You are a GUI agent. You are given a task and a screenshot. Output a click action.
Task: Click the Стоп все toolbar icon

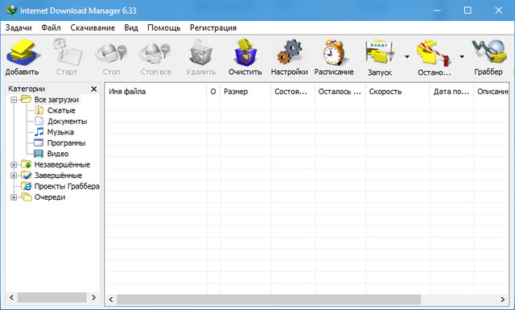point(155,52)
